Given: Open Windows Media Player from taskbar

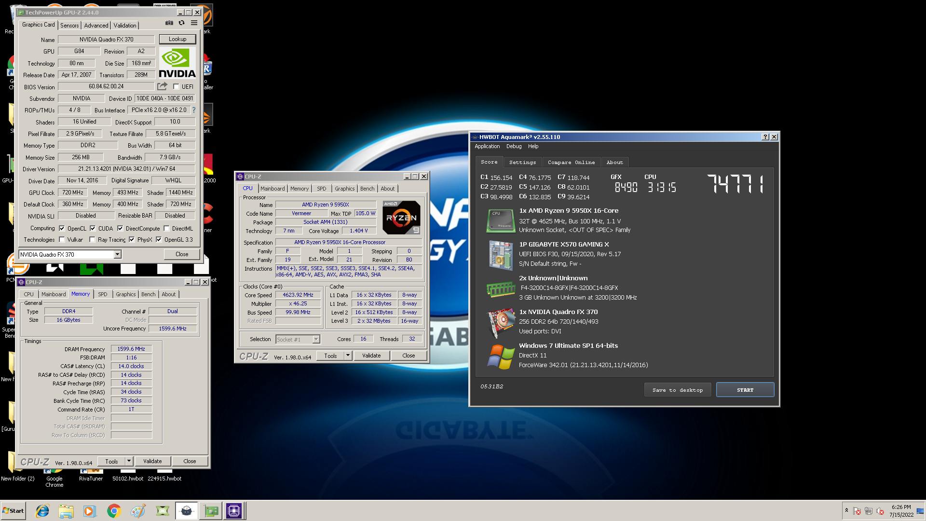Looking at the screenshot, I should pyautogui.click(x=90, y=511).
